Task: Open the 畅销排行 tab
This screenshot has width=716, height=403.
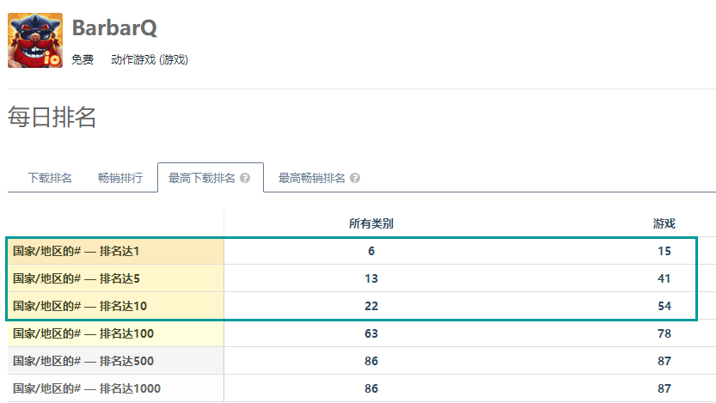Action: pos(120,178)
